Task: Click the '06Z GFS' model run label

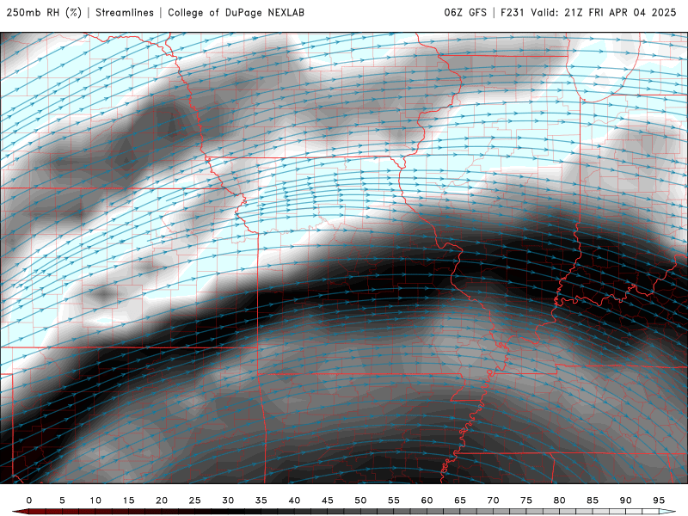Action: tap(465, 13)
